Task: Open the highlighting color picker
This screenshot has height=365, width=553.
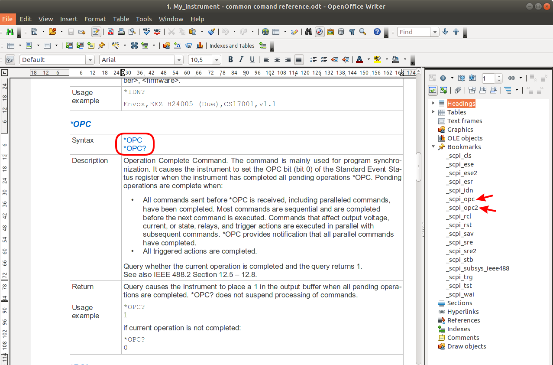Action: (x=387, y=59)
